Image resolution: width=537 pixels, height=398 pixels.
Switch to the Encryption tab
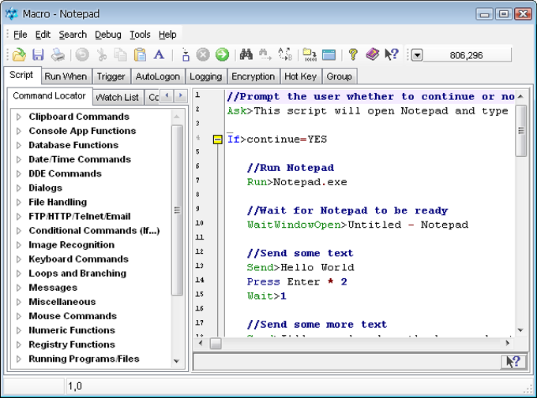[253, 76]
